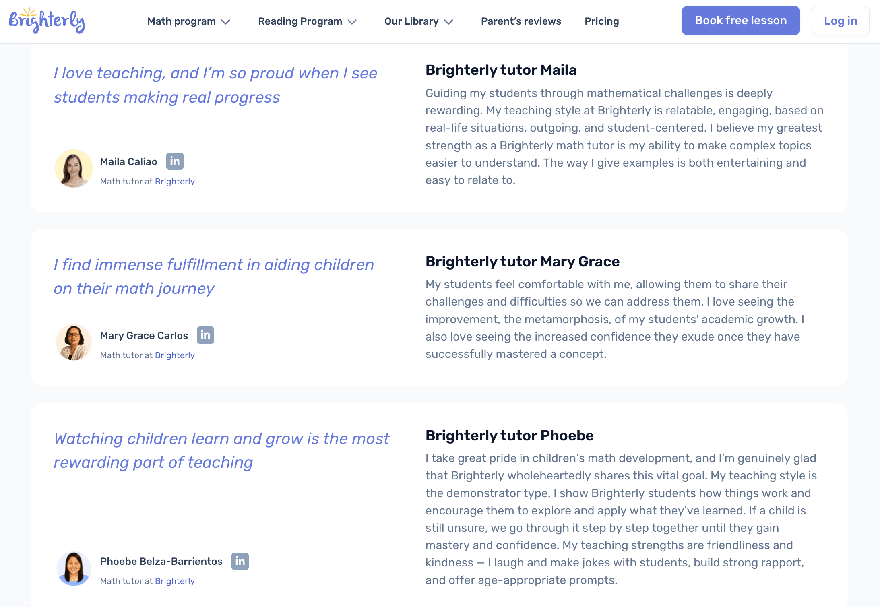This screenshot has height=607, width=880.
Task: Click the Brighterly tutor Phoebe heading
Action: click(x=509, y=435)
